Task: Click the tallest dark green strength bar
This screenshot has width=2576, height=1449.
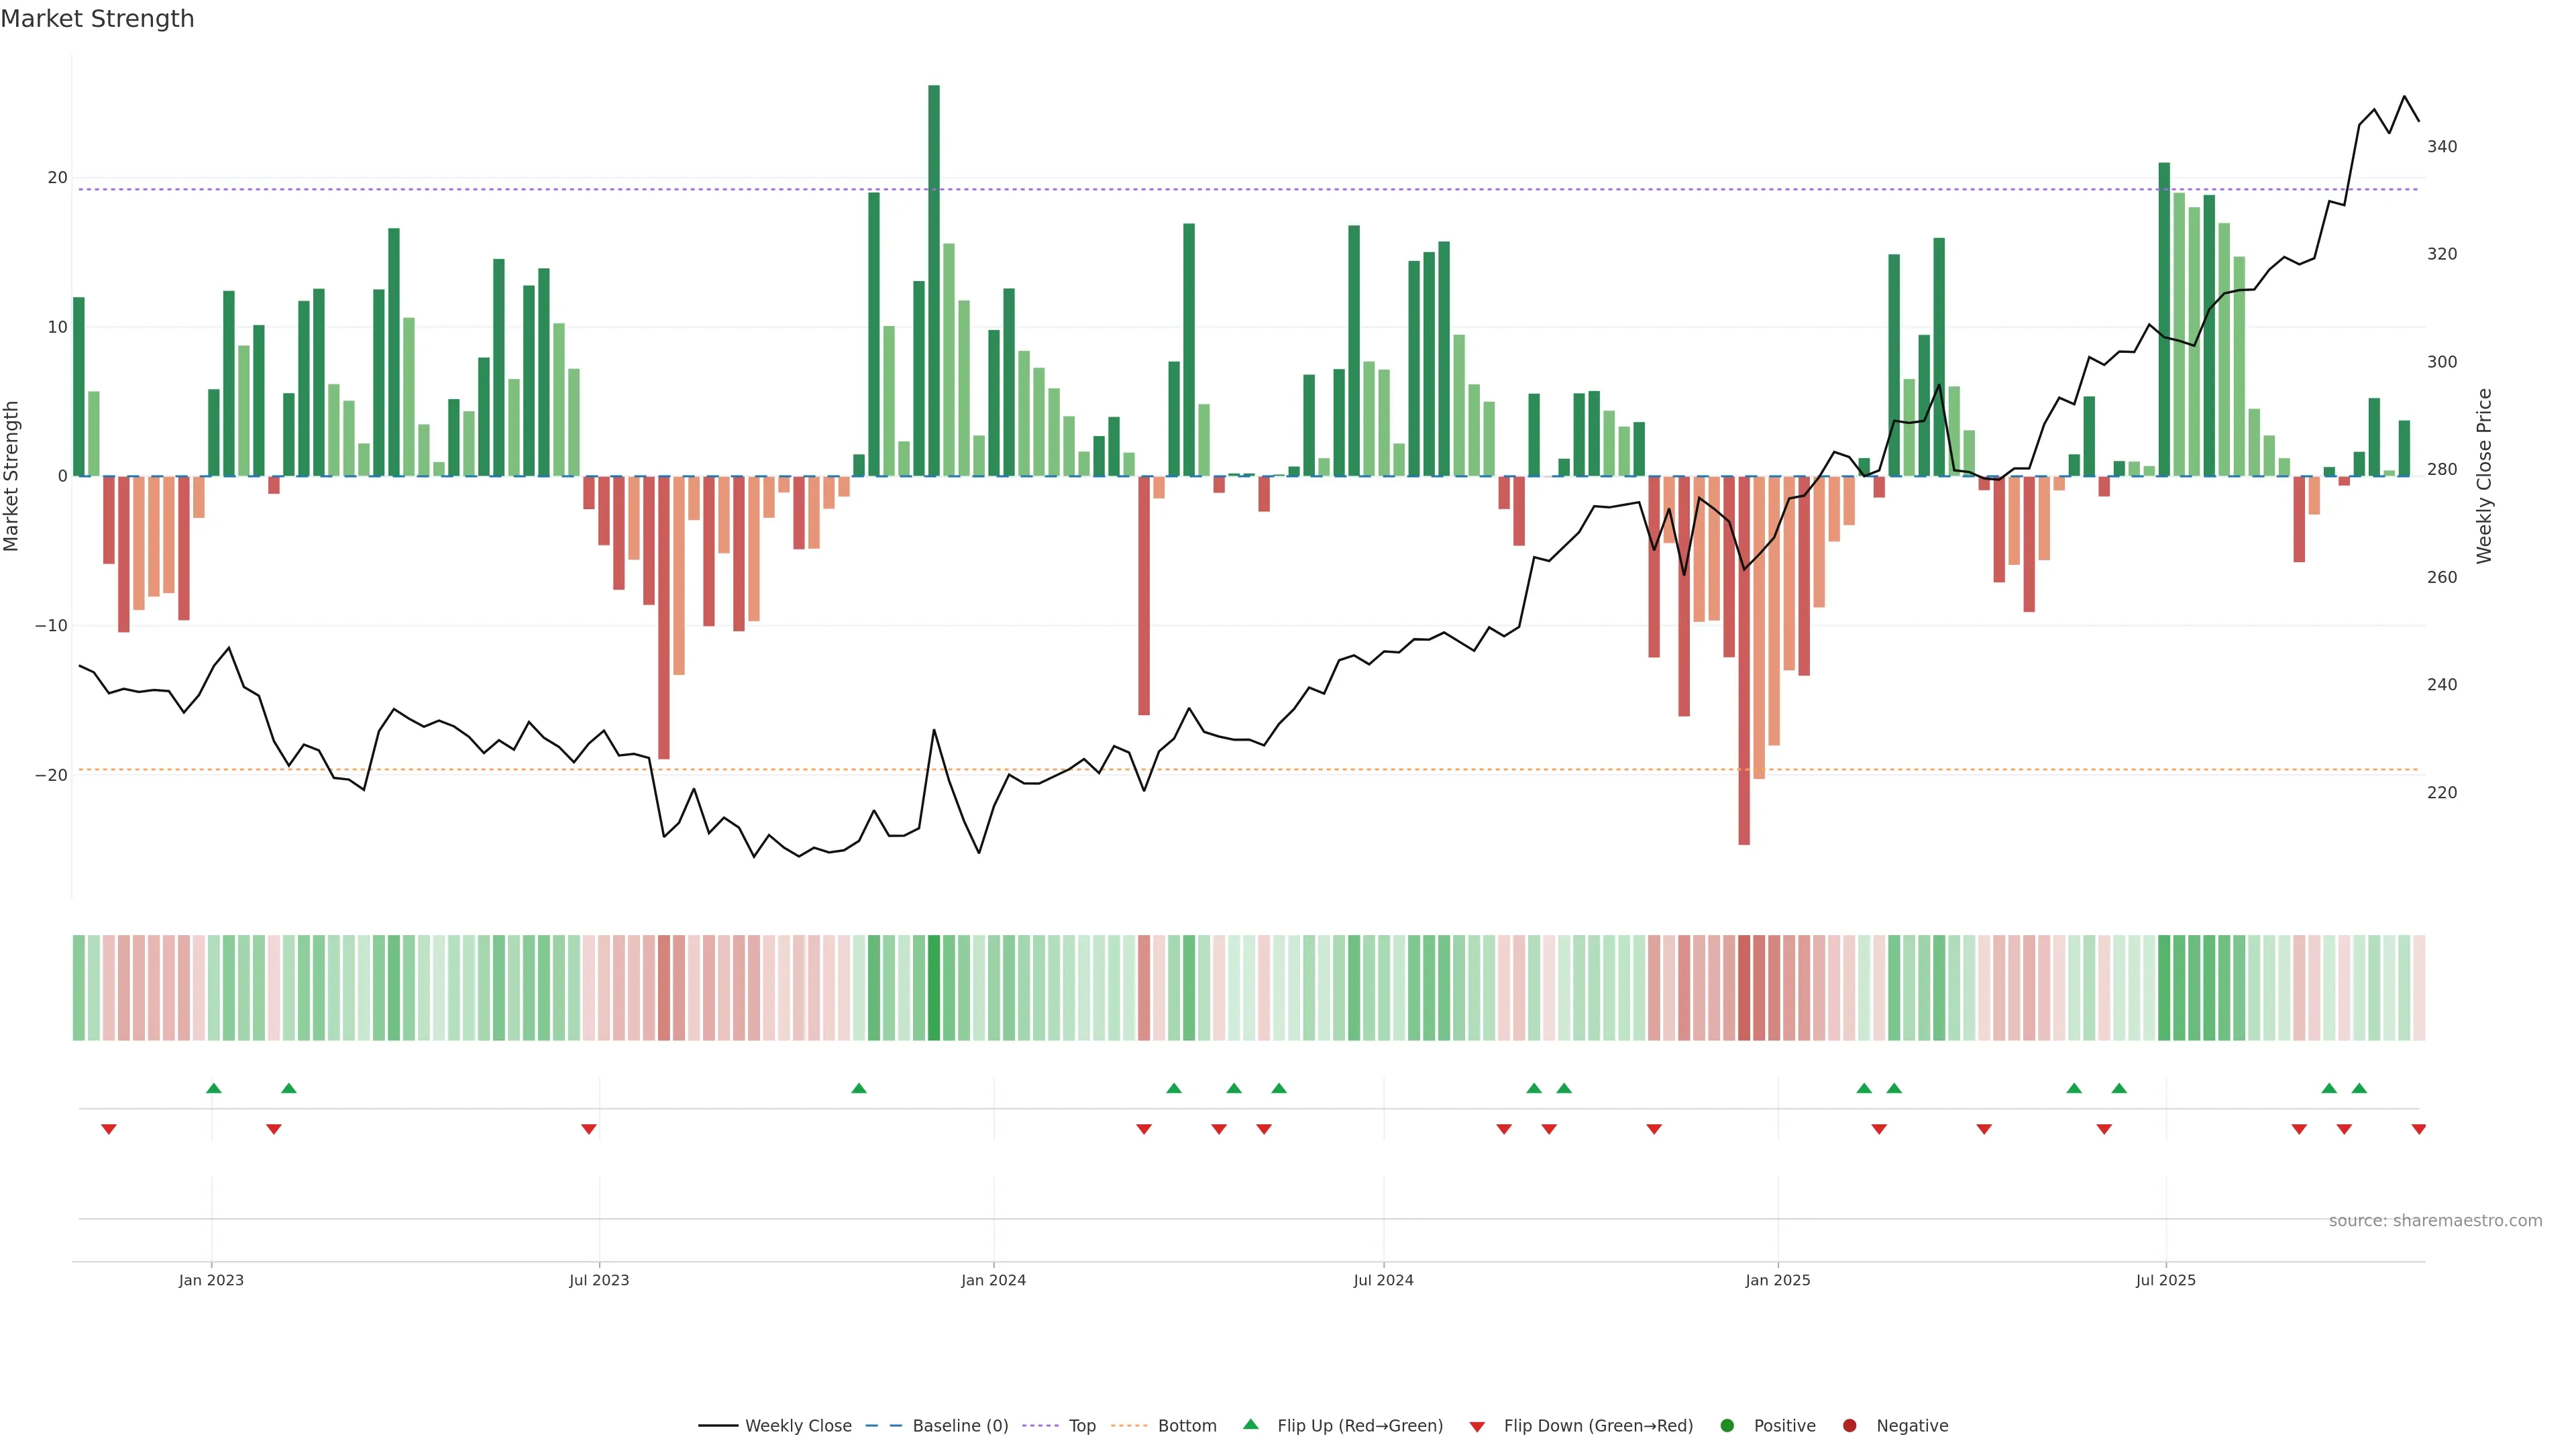Action: 934,280
